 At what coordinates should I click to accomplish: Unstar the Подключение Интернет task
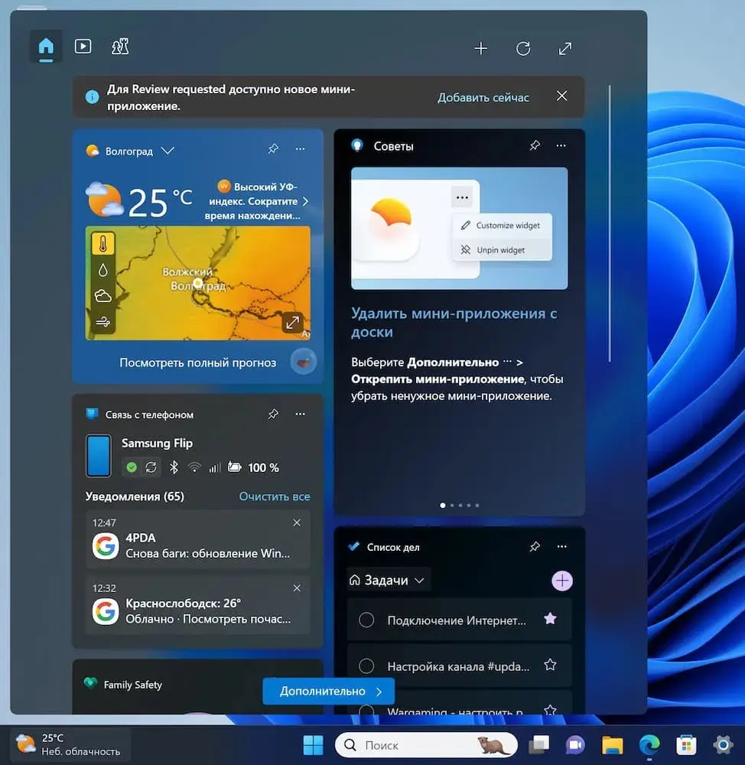(550, 620)
